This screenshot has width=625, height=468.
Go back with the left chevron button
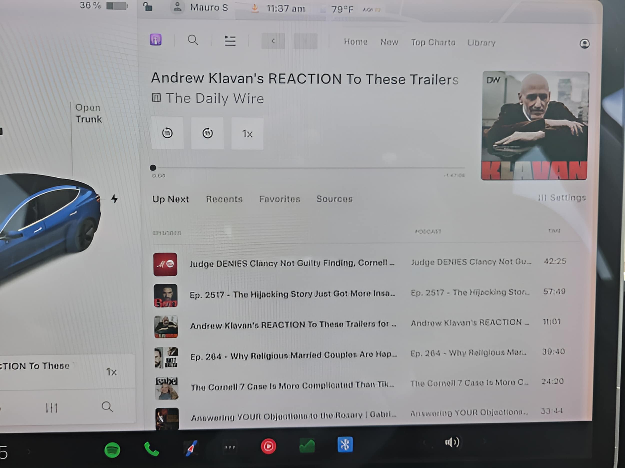click(x=273, y=41)
